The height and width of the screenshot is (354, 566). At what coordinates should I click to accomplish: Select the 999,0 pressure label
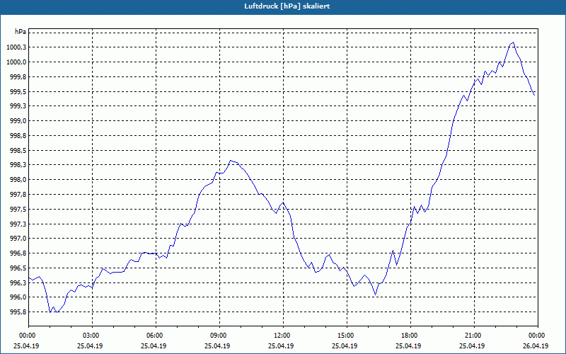tap(19, 121)
